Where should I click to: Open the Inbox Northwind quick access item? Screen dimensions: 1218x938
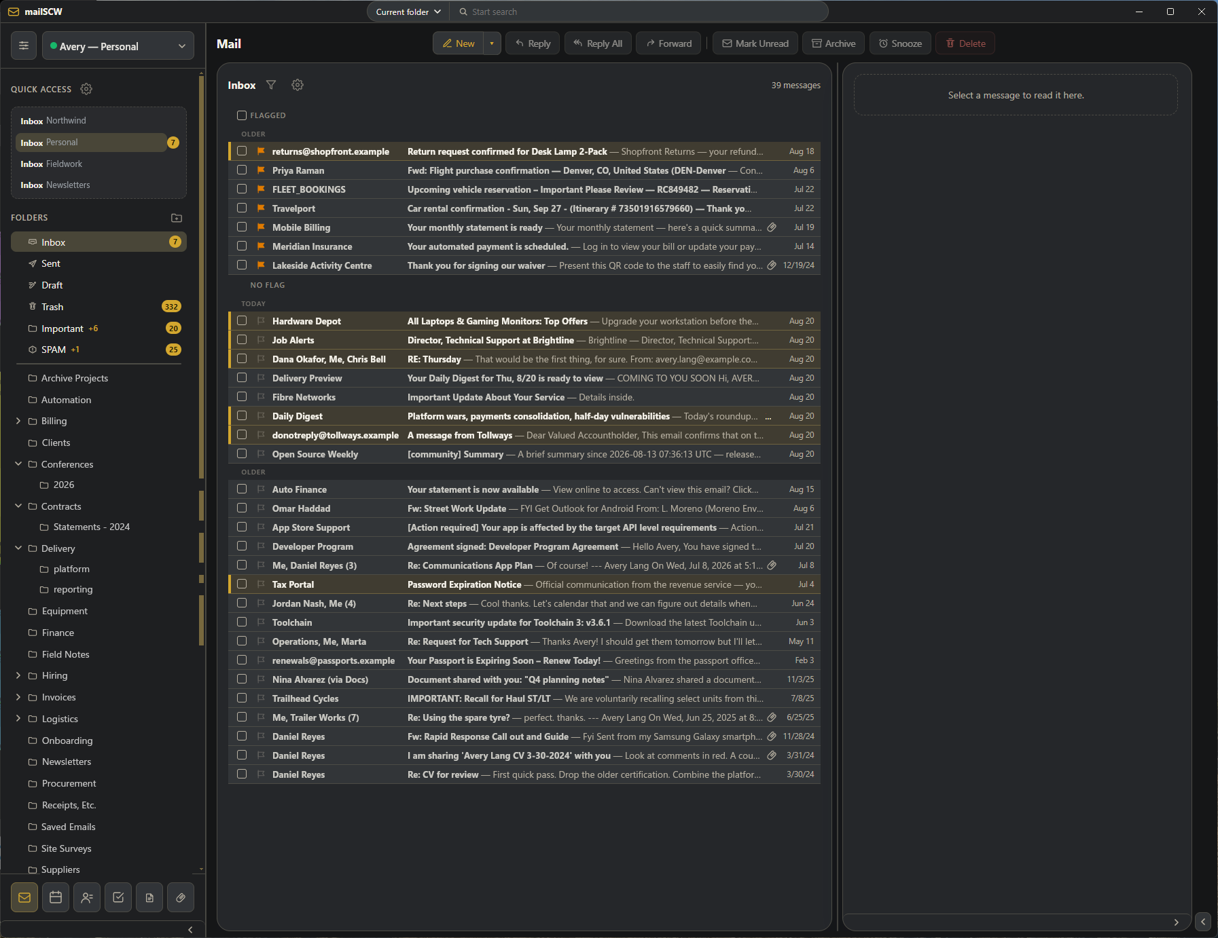[98, 121]
